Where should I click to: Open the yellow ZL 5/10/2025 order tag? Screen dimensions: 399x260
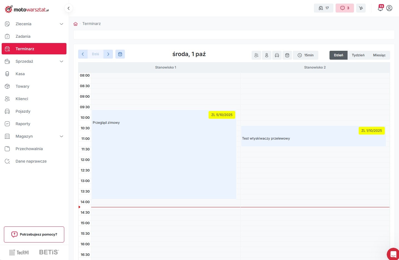pyautogui.click(x=222, y=115)
